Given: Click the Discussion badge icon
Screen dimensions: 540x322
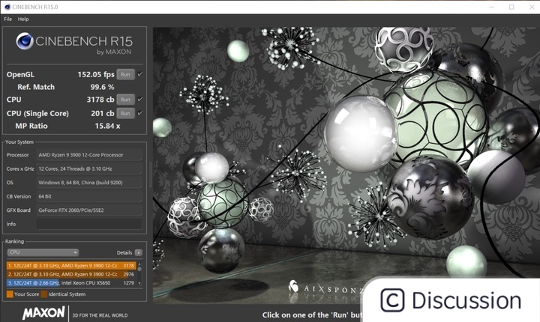Looking at the screenshot, I should pos(392,300).
